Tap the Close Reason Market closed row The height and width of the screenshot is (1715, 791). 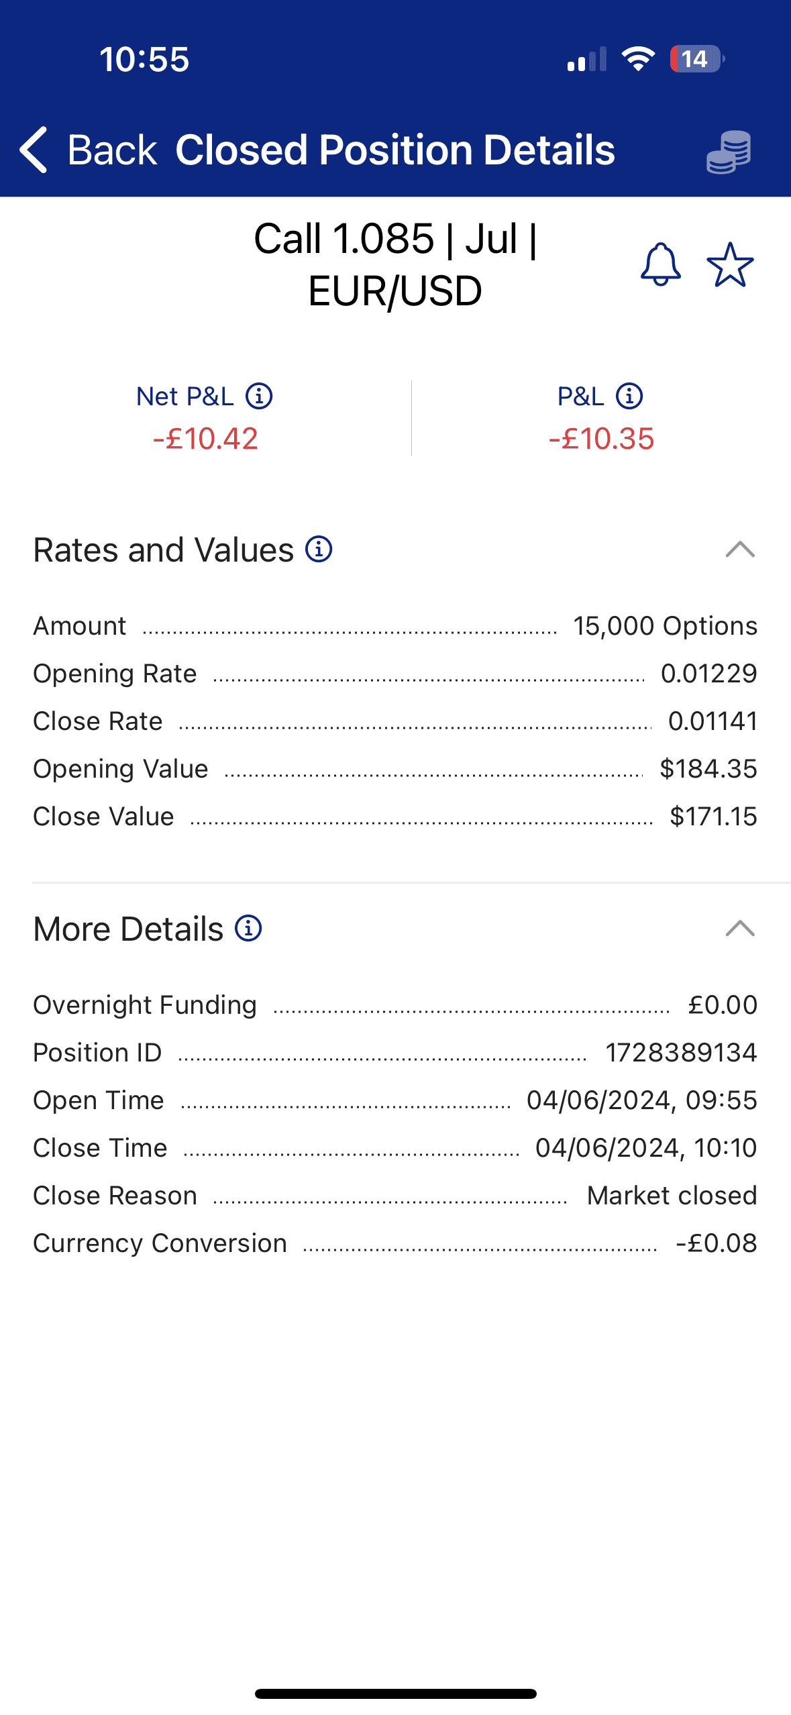394,1196
